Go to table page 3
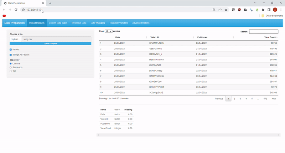285x153 pixels. (240, 99)
